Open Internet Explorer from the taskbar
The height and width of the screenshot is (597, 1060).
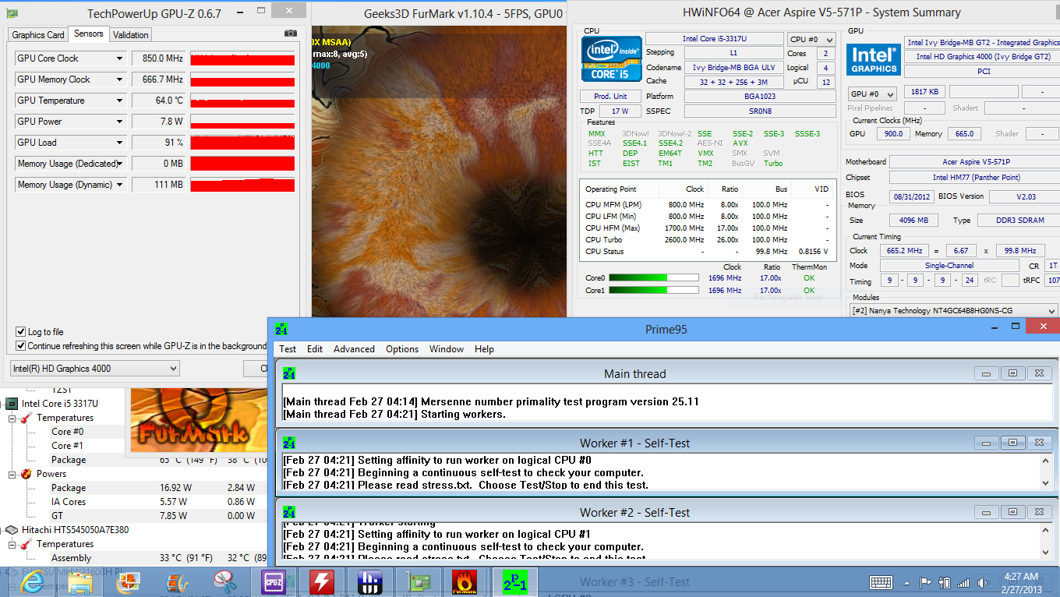[x=32, y=582]
